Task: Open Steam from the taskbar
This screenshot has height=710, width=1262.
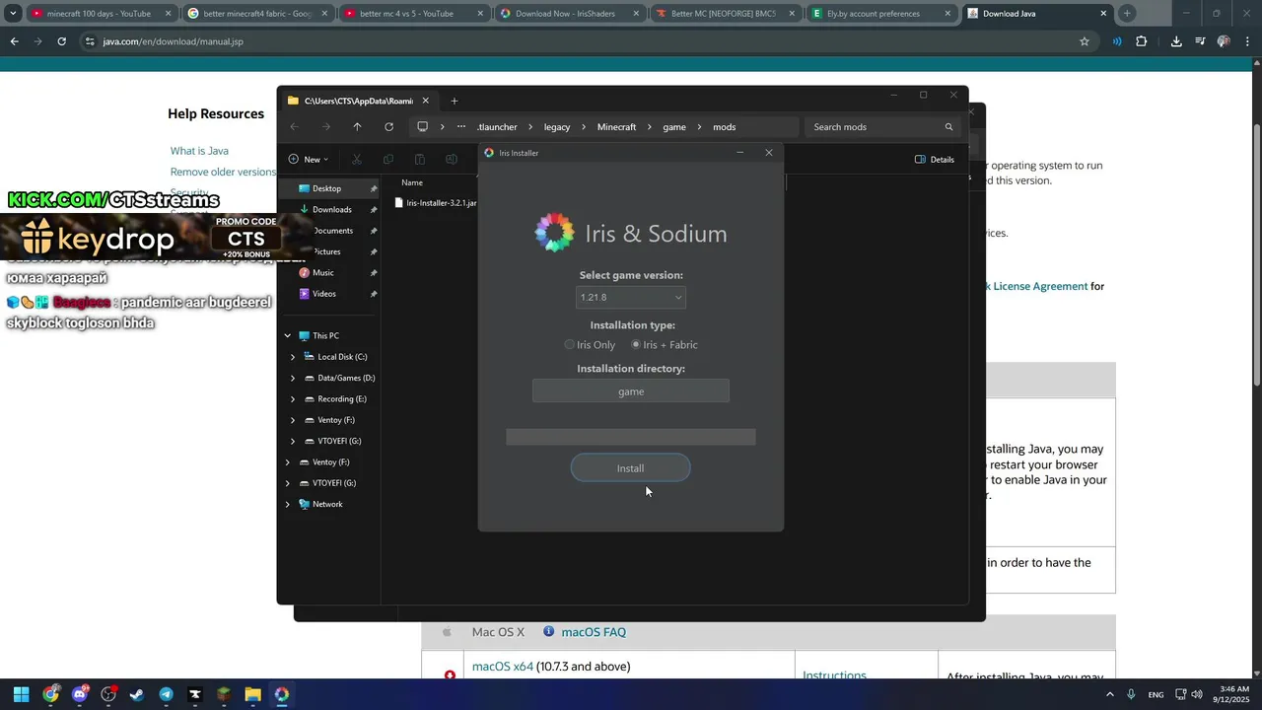Action: [x=137, y=694]
